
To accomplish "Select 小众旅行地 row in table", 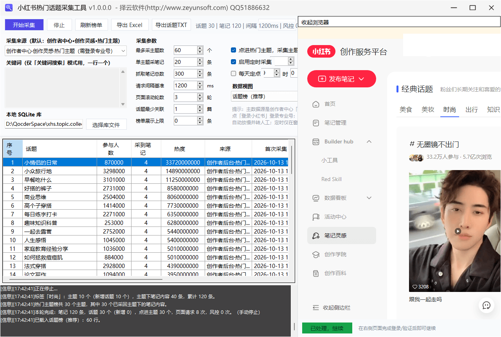I will (146, 171).
